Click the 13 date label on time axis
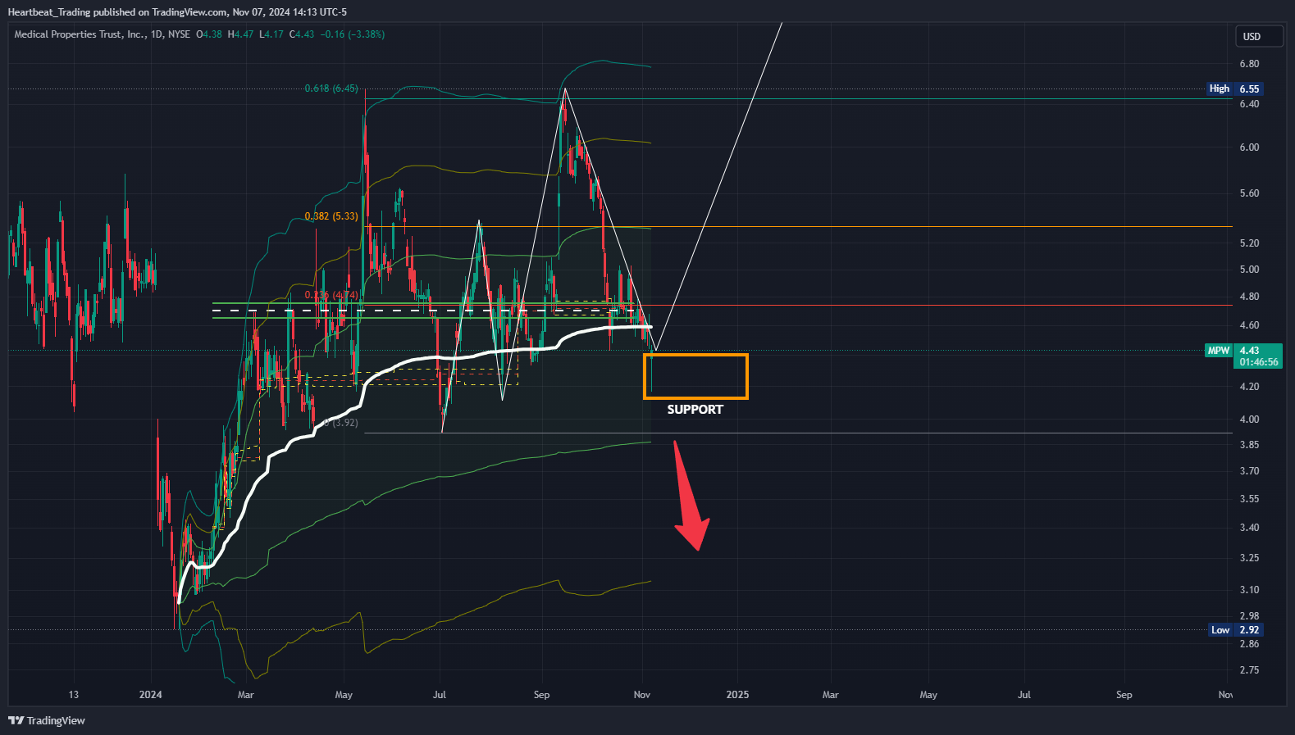Screen dimensions: 1295x735 [x=74, y=695]
